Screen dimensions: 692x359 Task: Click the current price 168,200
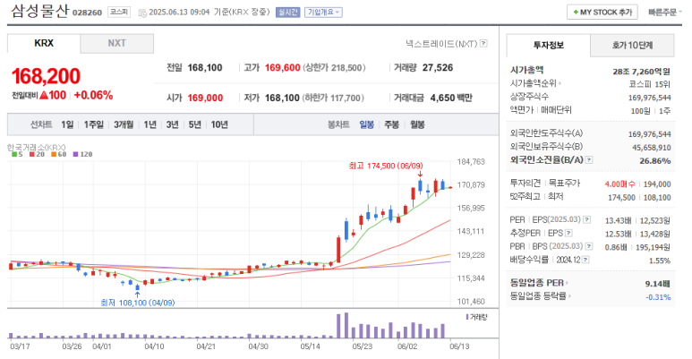click(46, 76)
